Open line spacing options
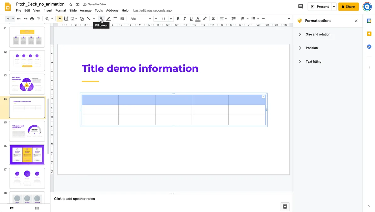The height and width of the screenshot is (212, 375). pyautogui.click(x=233, y=19)
